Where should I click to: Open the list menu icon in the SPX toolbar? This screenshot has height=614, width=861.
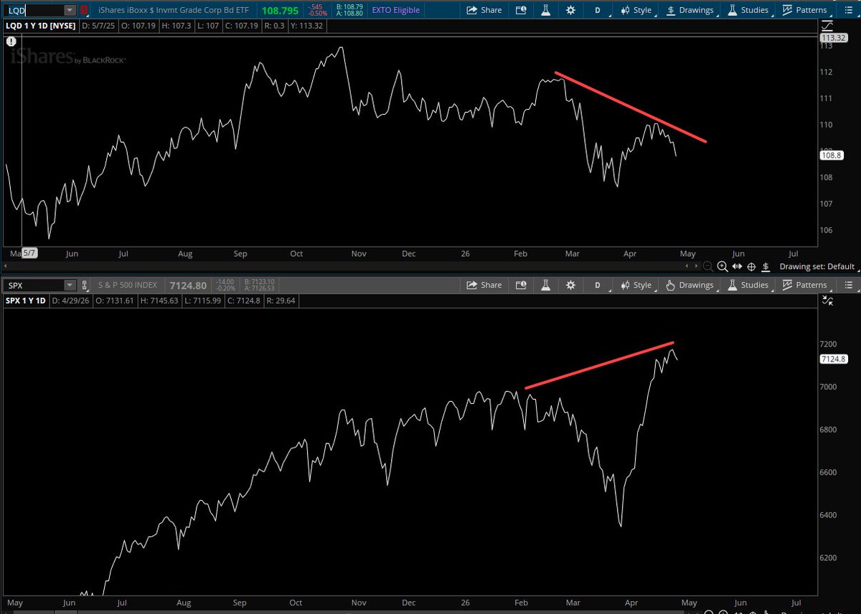tap(847, 285)
